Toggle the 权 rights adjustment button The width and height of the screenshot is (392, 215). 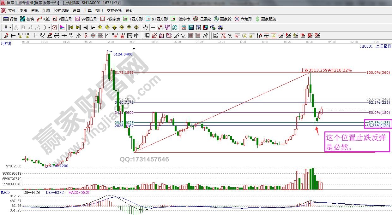click(55, 27)
